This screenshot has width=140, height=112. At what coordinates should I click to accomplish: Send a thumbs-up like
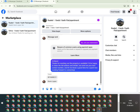tap(99, 89)
